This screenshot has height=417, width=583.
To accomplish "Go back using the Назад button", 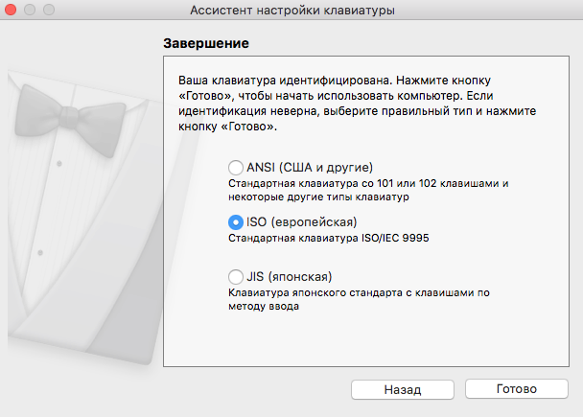I will coord(403,389).
